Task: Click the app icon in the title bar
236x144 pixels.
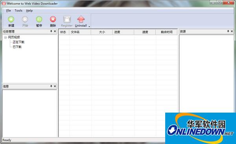Action: coord(4,4)
